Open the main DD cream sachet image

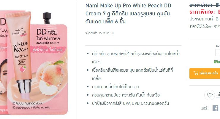pos(37,64)
